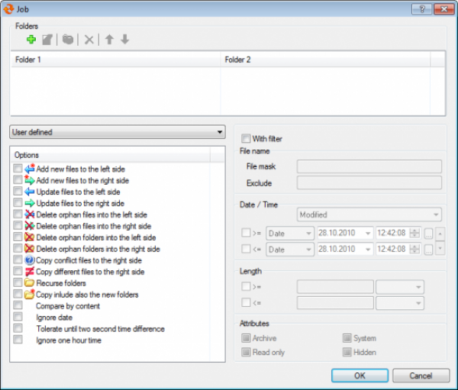
Task: Enable the With filter checkbox
Action: 246,139
